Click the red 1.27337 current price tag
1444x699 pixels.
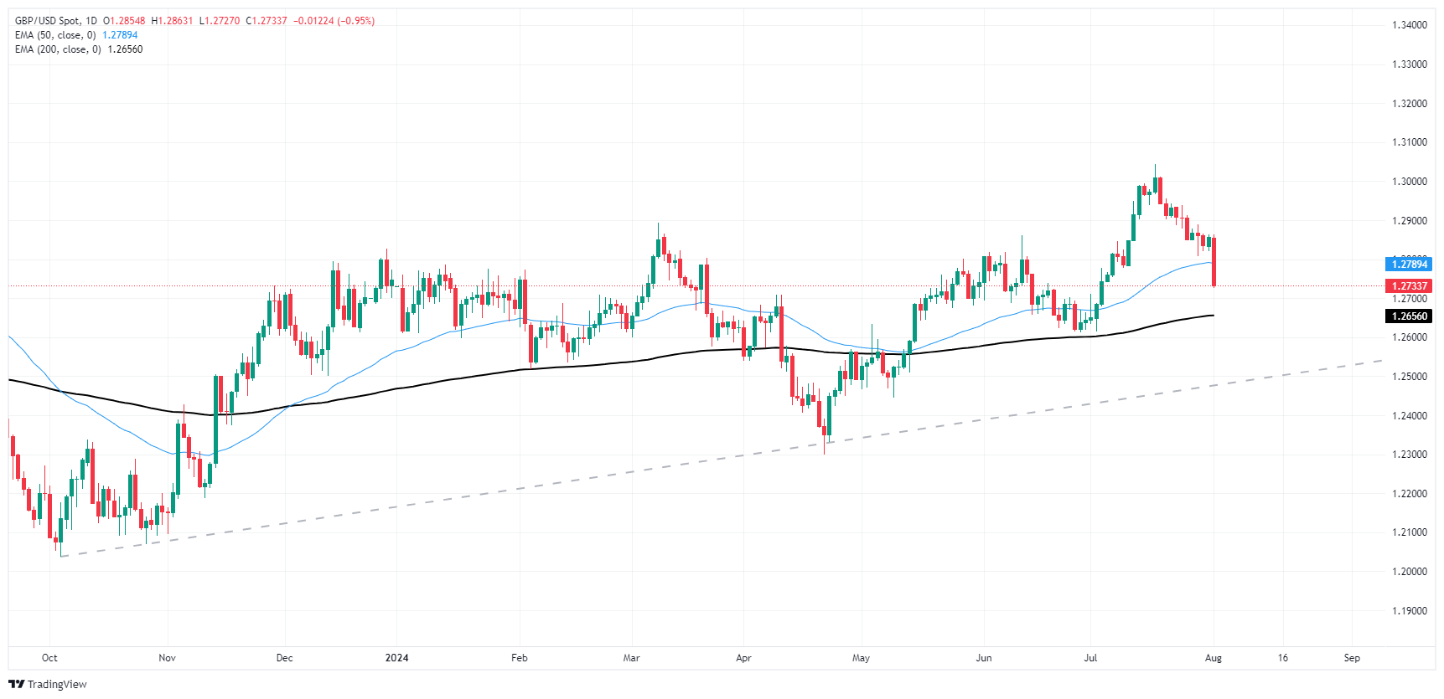[x=1409, y=286]
